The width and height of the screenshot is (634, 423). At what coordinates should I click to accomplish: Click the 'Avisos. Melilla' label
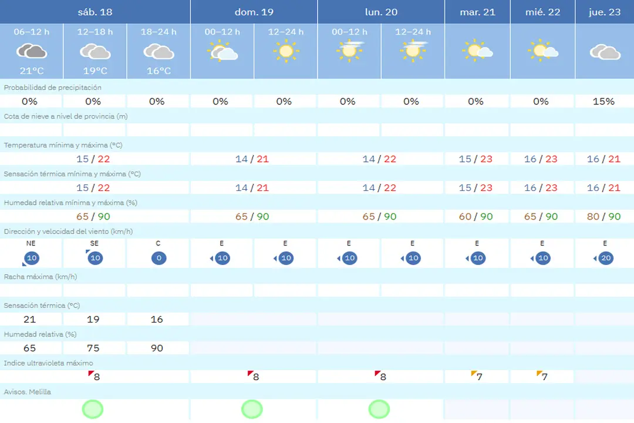point(28,391)
